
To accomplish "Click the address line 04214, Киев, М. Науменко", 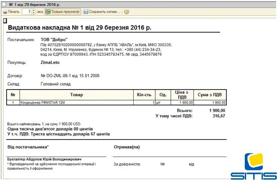I will (x=101, y=50).
